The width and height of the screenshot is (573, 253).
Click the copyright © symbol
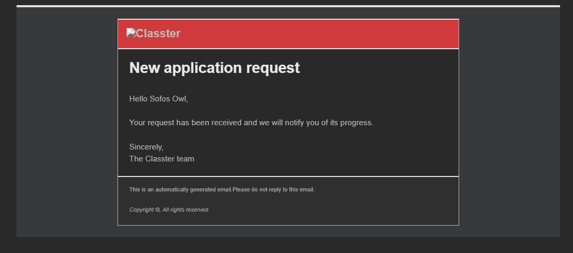pos(157,210)
